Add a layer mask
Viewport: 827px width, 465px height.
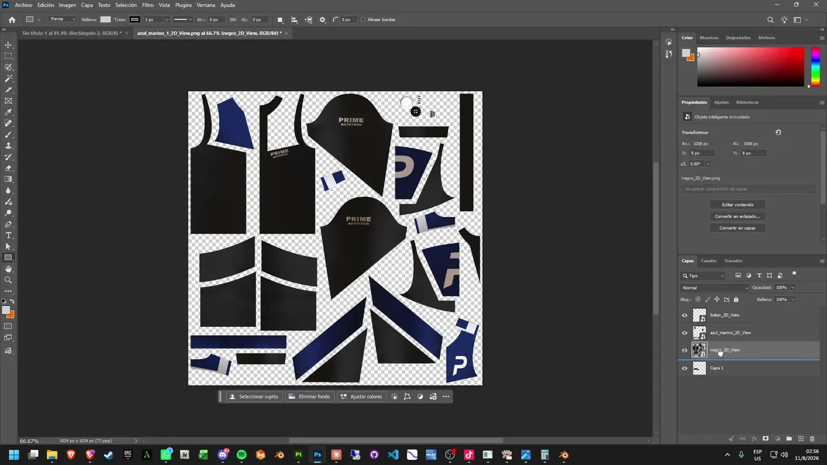(x=766, y=439)
